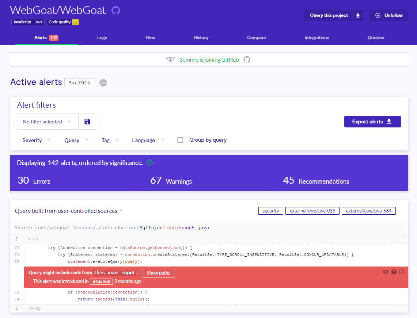Open the Semmle is joining GitHub link
417x318 pixels.
(209, 60)
